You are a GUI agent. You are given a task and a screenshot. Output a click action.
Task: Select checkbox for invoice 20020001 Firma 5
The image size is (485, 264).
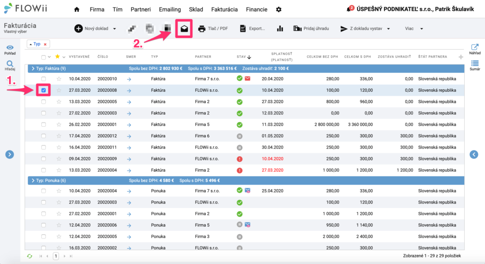[x=43, y=124]
